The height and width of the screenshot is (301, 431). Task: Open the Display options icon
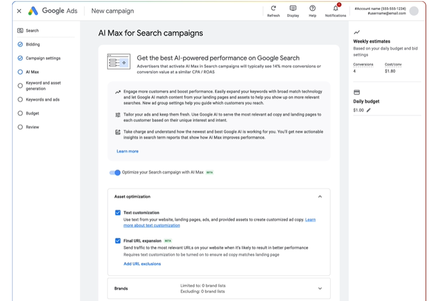point(293,8)
